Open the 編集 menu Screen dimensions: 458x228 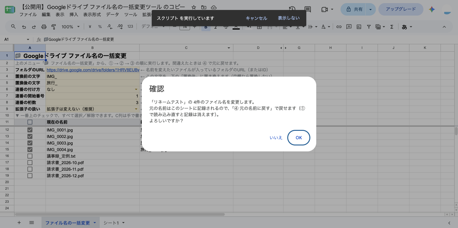(x=46, y=15)
